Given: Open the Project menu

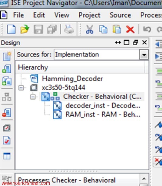Looking at the screenshot, I should click(x=89, y=15).
